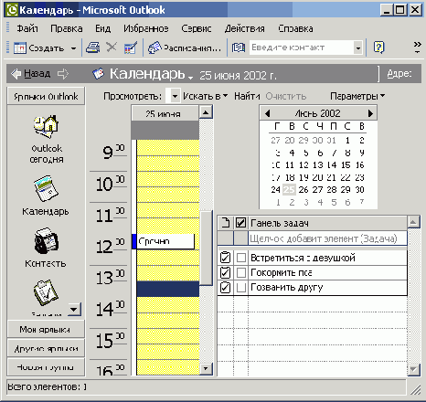This screenshot has height=402, width=426.
Task: Open the Outlook Today shortcut
Action: coord(47,139)
